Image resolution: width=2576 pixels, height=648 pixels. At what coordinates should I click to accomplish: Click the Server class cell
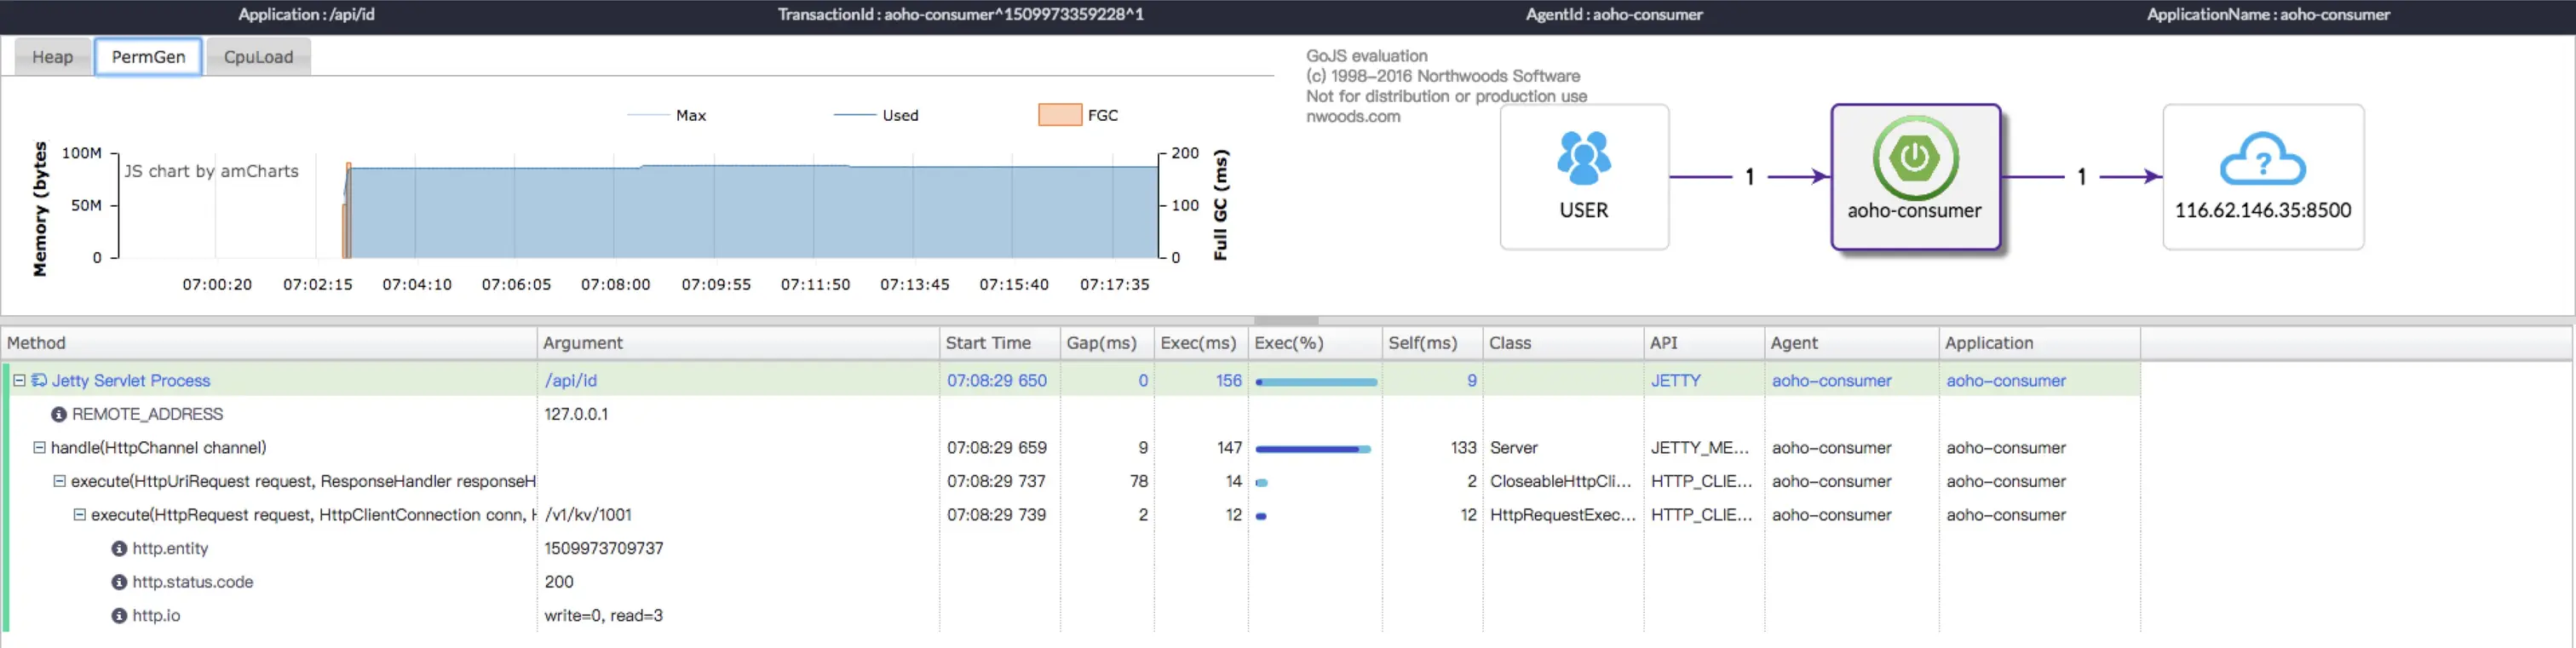click(x=1513, y=447)
